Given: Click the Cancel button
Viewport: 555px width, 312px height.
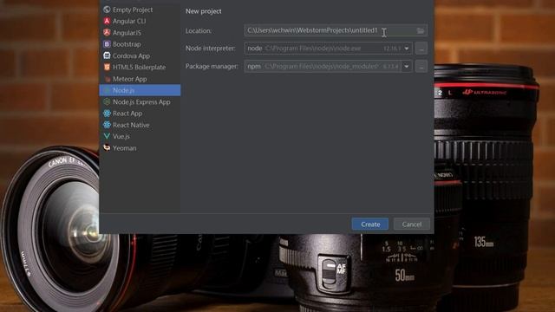Looking at the screenshot, I should (x=412, y=224).
